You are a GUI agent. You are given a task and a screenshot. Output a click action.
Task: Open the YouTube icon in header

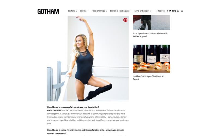[x=178, y=11]
